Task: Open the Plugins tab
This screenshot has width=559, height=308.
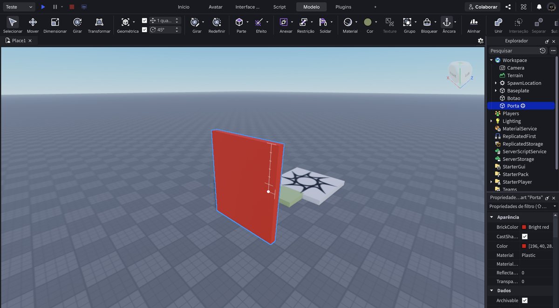Action: [x=343, y=7]
